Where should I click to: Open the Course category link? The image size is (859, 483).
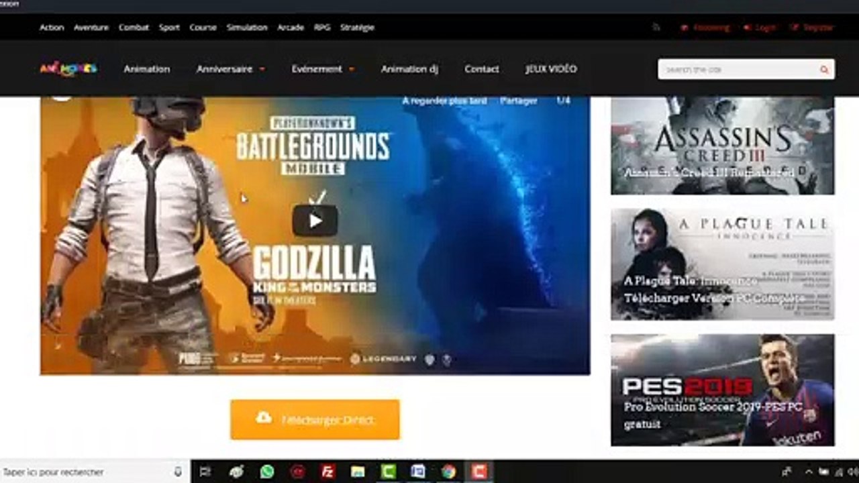click(x=203, y=28)
